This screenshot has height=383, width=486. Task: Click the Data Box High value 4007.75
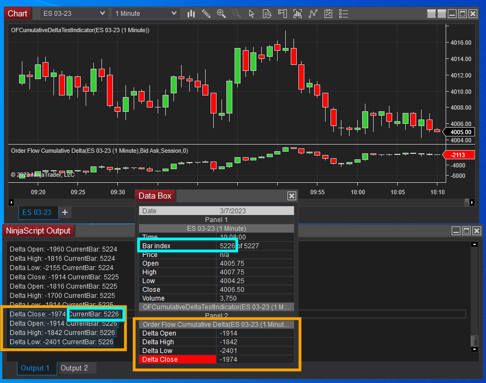(232, 272)
